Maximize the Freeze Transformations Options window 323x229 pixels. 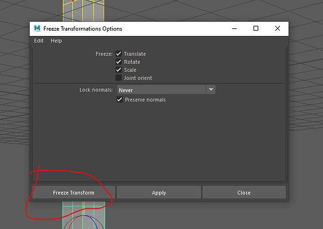click(256, 28)
